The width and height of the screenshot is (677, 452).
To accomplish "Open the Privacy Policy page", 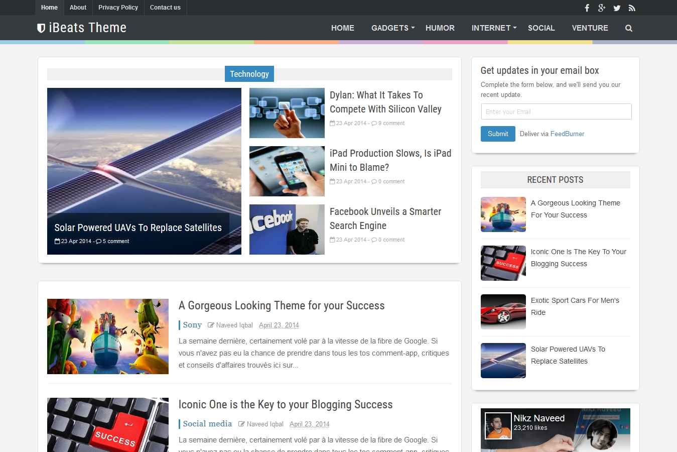I will 118,8.
